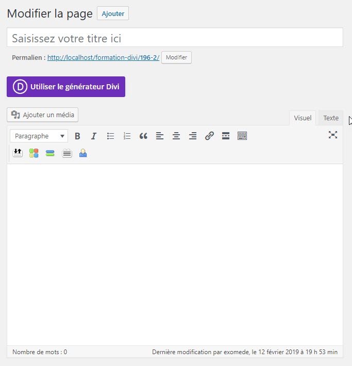Align text to the right

click(x=193, y=136)
